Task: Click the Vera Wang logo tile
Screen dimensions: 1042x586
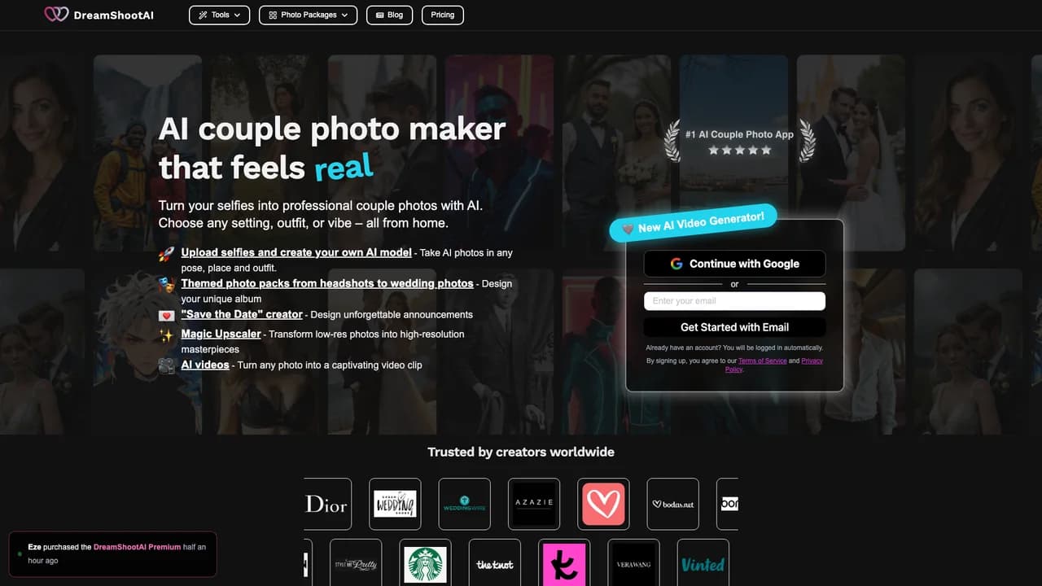Action: 634,563
